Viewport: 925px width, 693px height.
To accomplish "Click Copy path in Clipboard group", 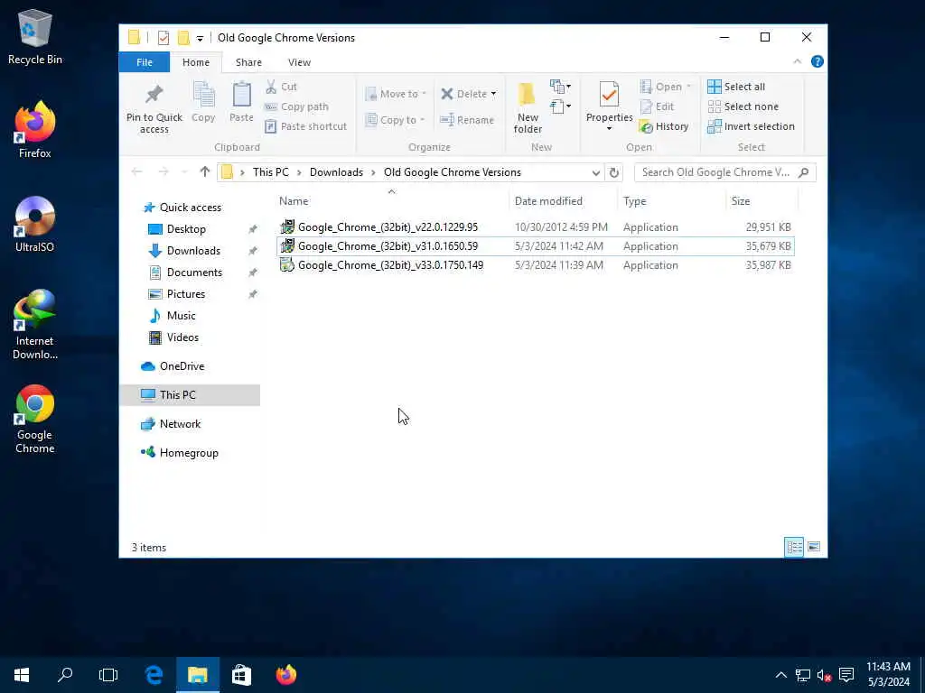I will [296, 106].
